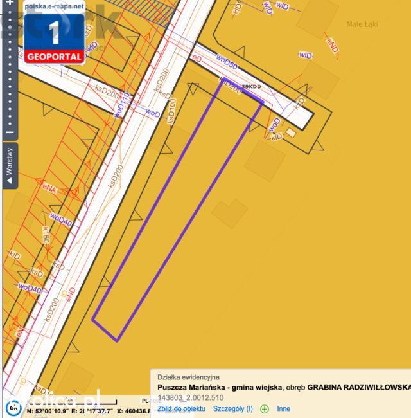
Task: Click the eNA power line label
Action: coord(49,188)
